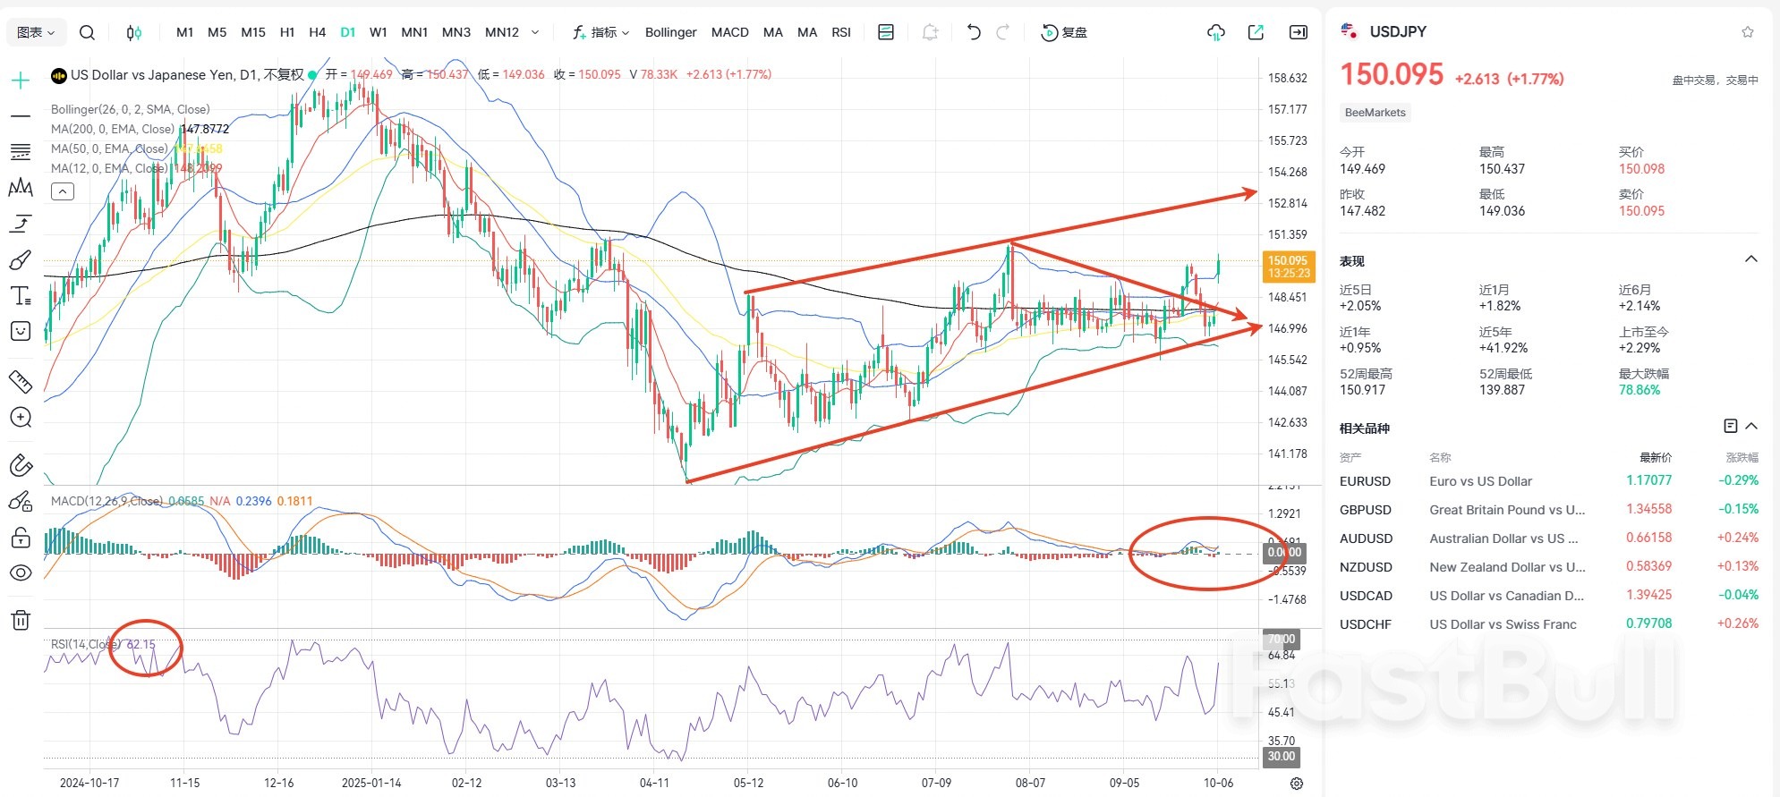Toggle the lock drawings padlock
This screenshot has height=797, width=1780.
(20, 538)
